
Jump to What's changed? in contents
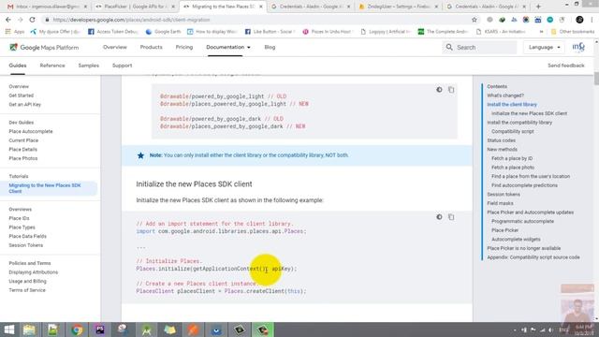coord(505,95)
